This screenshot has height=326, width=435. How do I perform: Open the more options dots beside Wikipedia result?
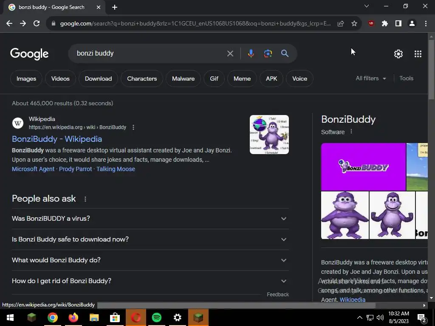click(133, 127)
